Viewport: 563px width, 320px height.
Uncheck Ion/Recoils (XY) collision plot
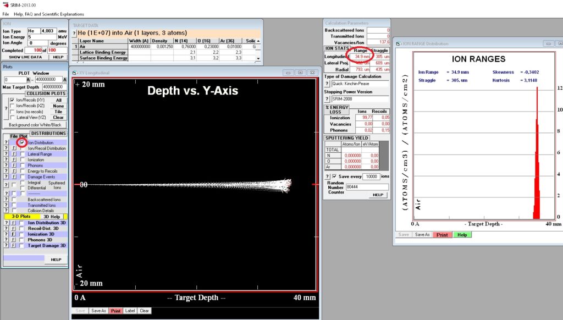click(x=13, y=100)
